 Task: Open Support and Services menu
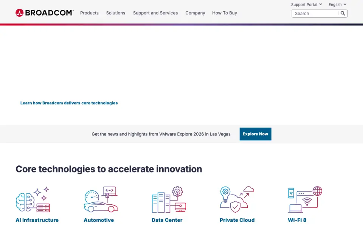(155, 13)
